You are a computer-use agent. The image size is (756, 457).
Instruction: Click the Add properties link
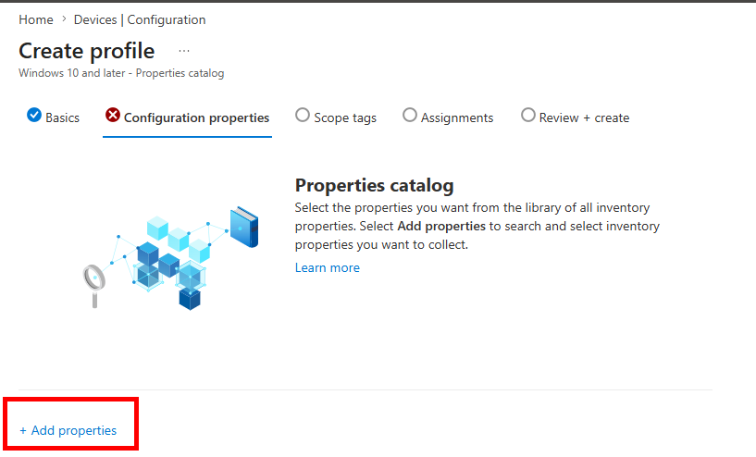[x=68, y=430]
